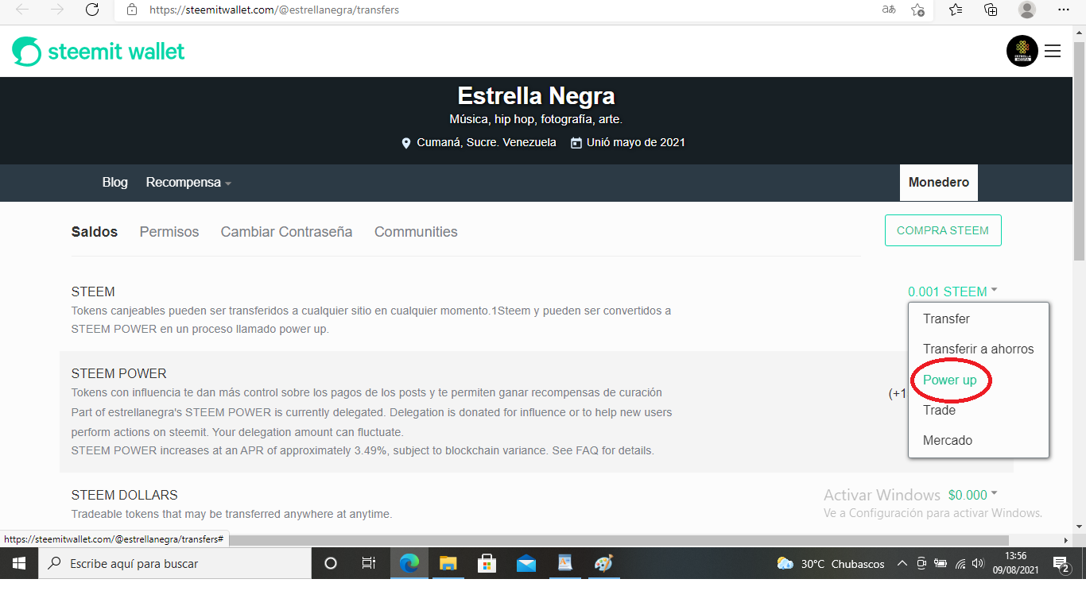Choose Transferir a ahorros menu option
The height and width of the screenshot is (610, 1086).
979,349
